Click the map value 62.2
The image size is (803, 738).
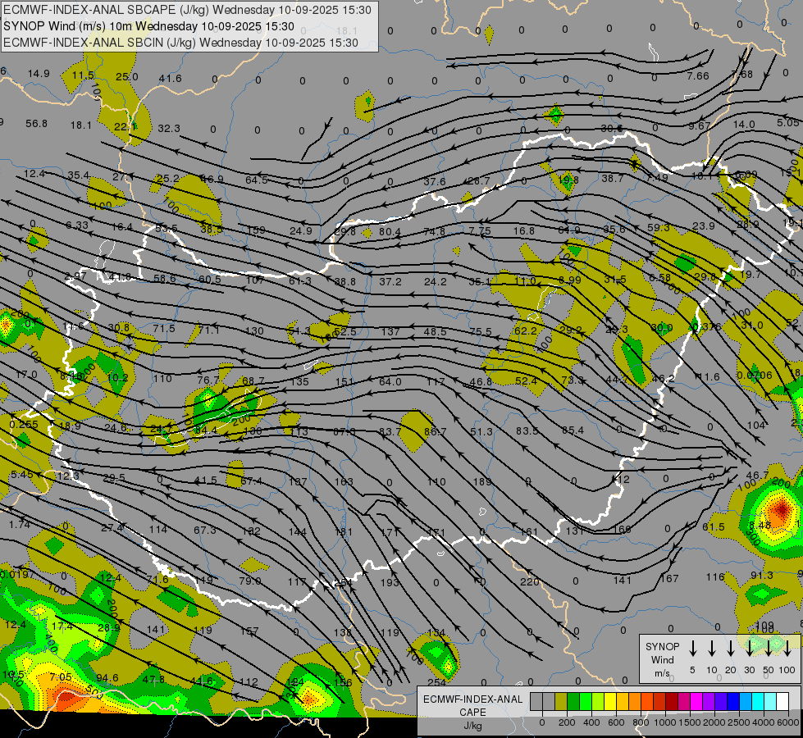pyautogui.click(x=525, y=330)
